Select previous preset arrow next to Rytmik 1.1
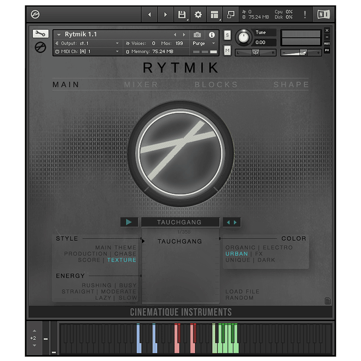 pyautogui.click(x=175, y=35)
